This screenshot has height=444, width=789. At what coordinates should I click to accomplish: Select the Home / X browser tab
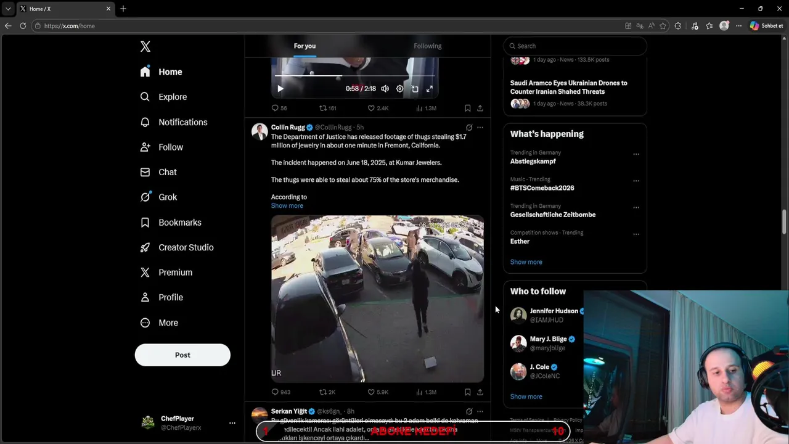coord(65,9)
